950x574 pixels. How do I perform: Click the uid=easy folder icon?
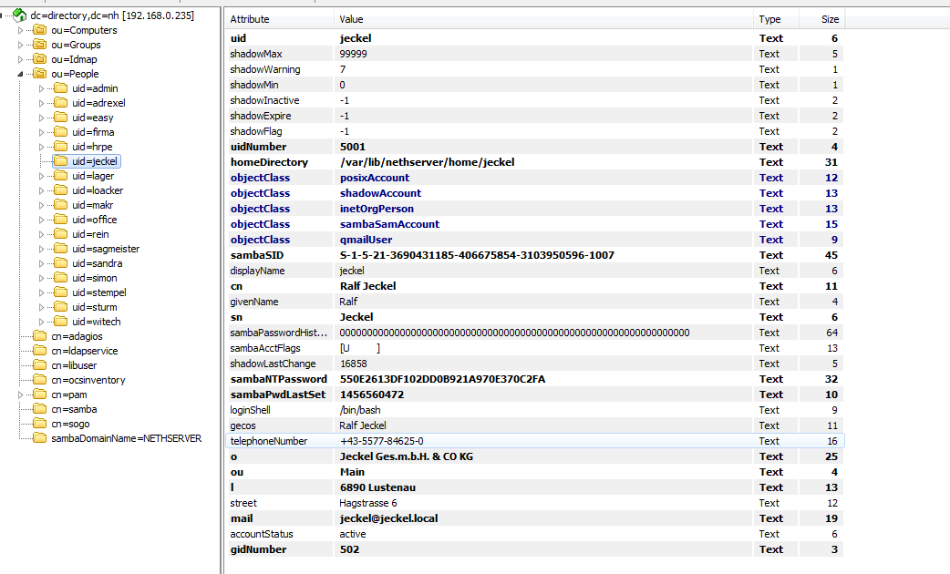pyautogui.click(x=60, y=117)
